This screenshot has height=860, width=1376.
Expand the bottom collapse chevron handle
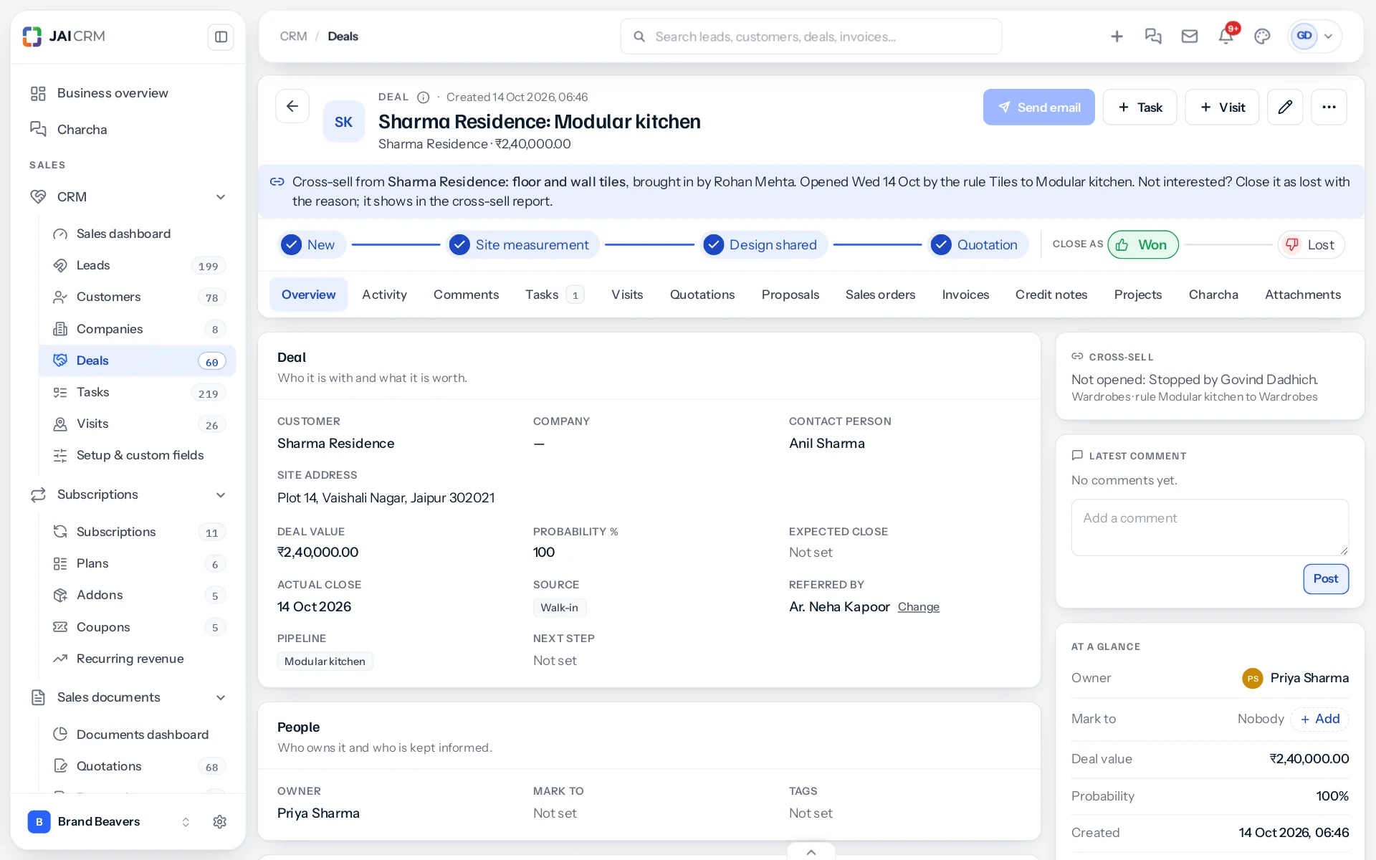[811, 852]
